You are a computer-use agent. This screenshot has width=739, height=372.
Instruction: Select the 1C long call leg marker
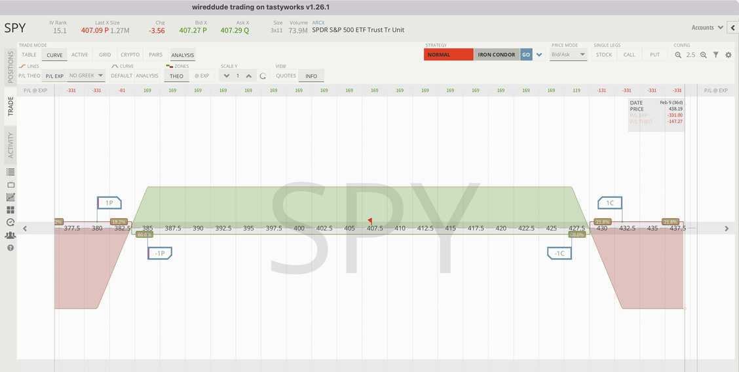click(x=610, y=203)
